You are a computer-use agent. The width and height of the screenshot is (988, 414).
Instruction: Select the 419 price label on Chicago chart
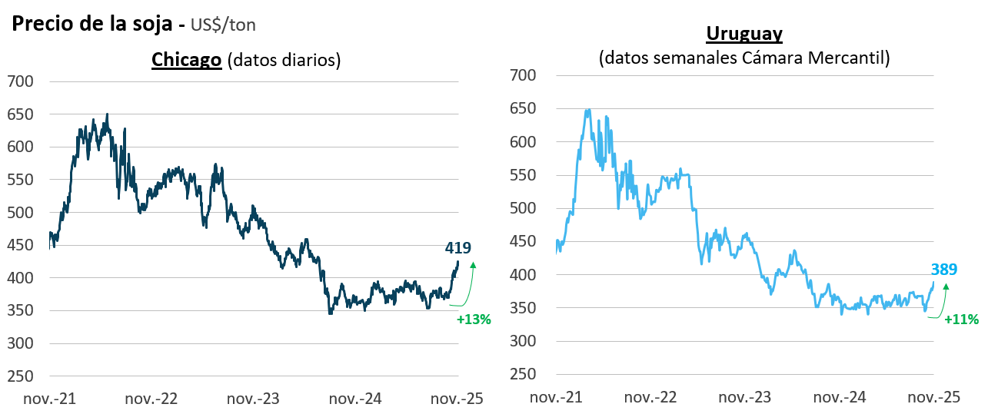pyautogui.click(x=458, y=247)
